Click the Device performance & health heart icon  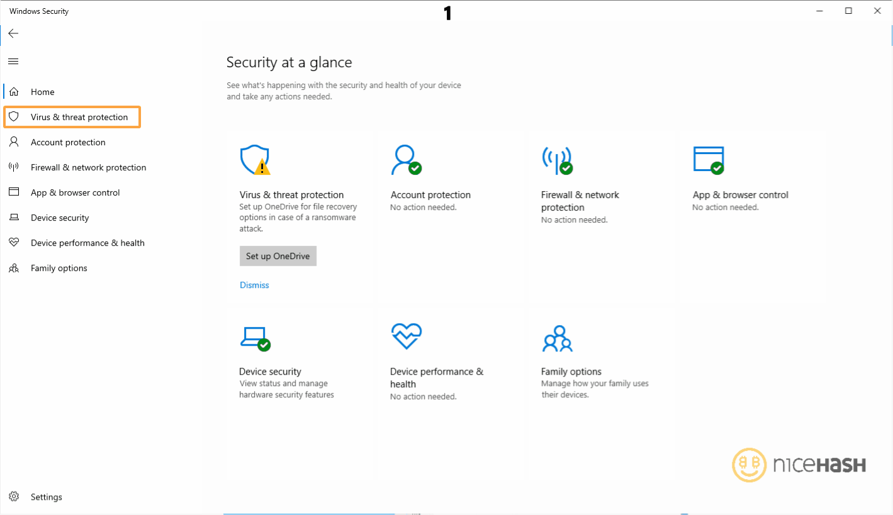click(x=406, y=336)
